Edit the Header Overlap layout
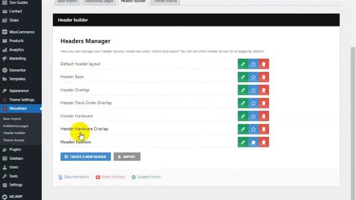This screenshot has height=200, width=356. pyautogui.click(x=243, y=90)
